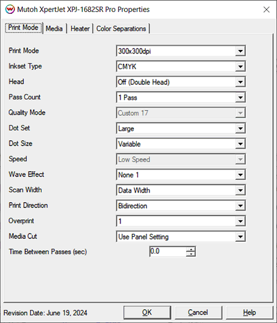Expand the Scan Width dropdown

tap(181, 190)
